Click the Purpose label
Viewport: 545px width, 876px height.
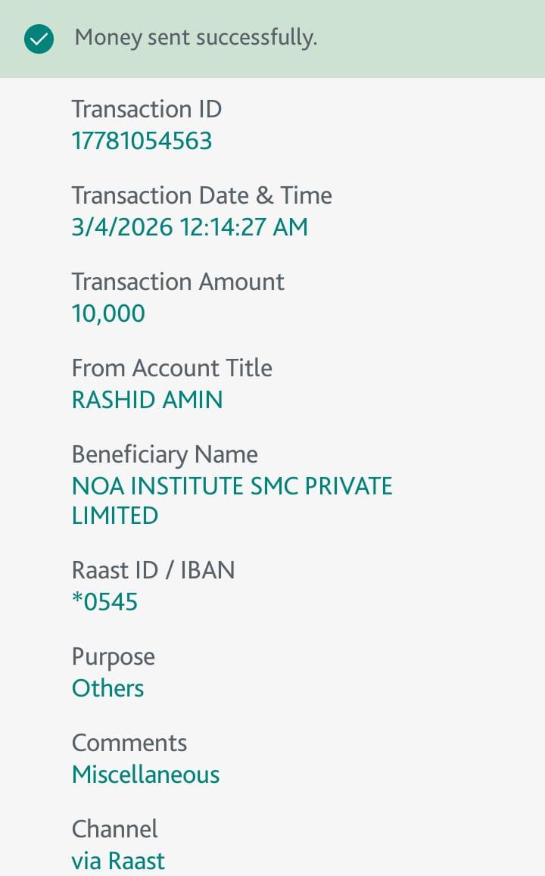click(113, 656)
